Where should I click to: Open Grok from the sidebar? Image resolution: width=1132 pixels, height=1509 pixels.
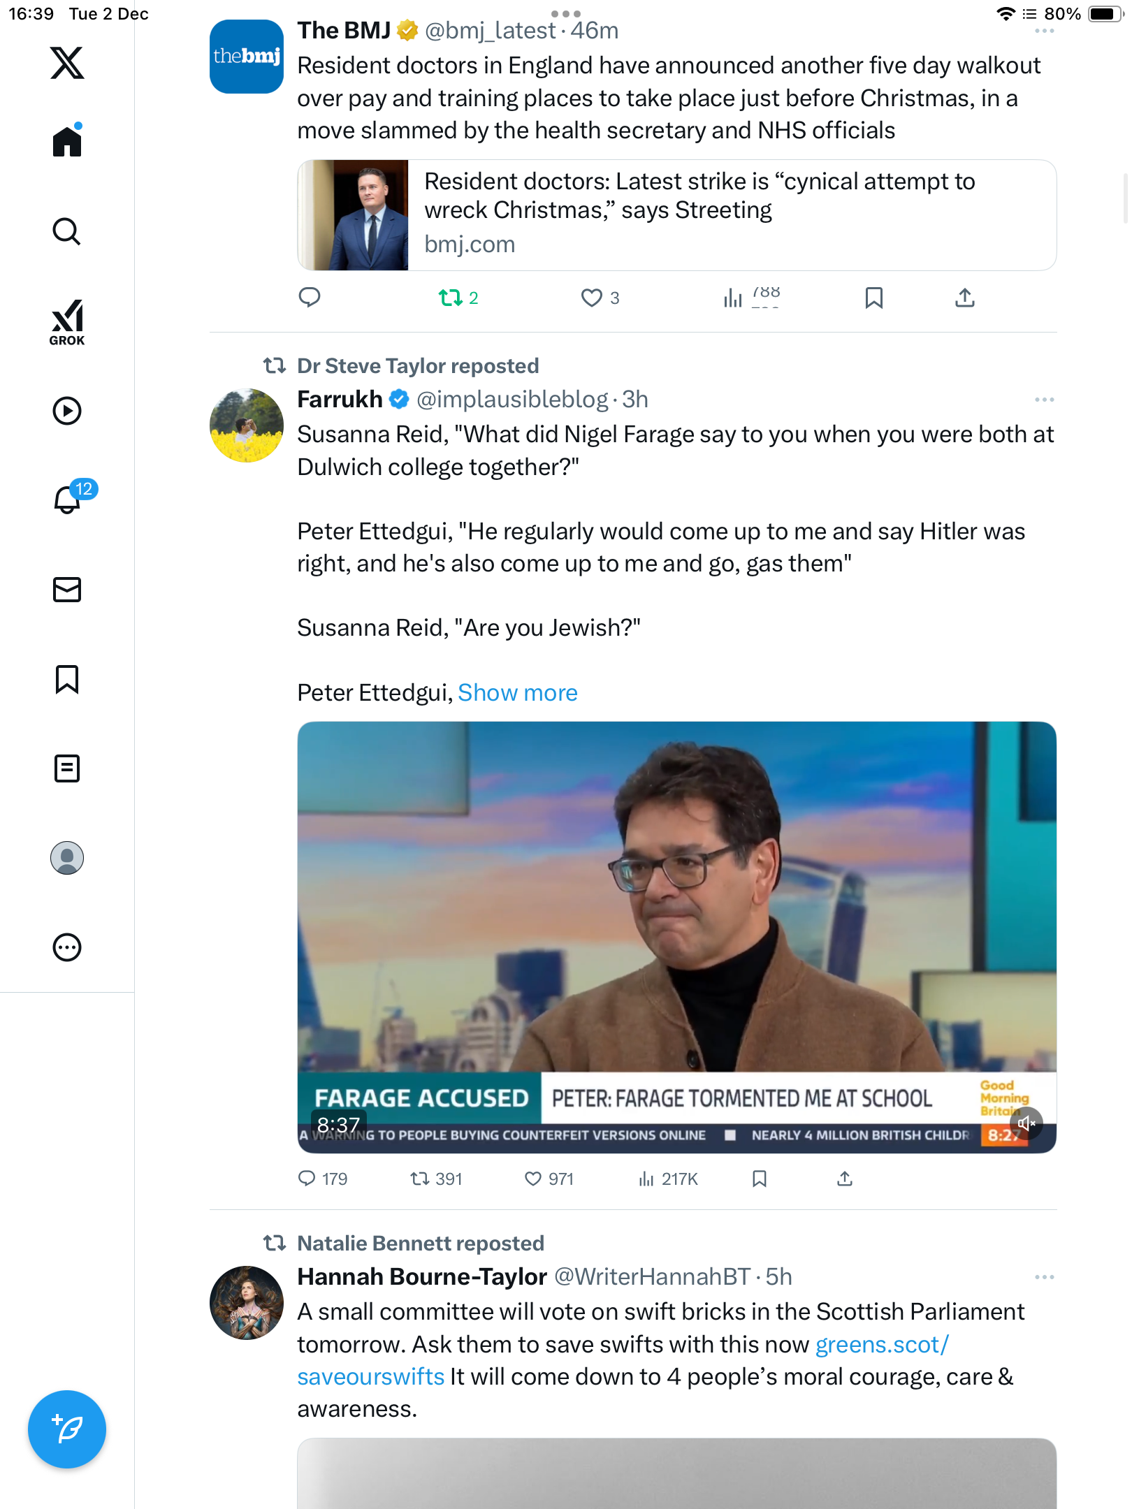[x=67, y=322]
